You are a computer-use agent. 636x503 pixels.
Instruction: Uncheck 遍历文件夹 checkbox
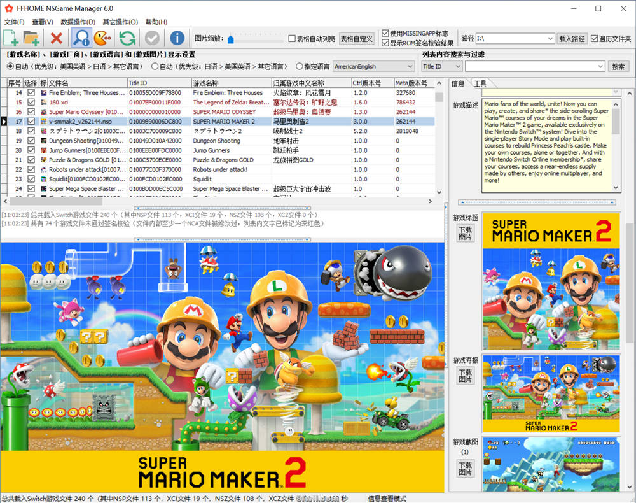(595, 39)
